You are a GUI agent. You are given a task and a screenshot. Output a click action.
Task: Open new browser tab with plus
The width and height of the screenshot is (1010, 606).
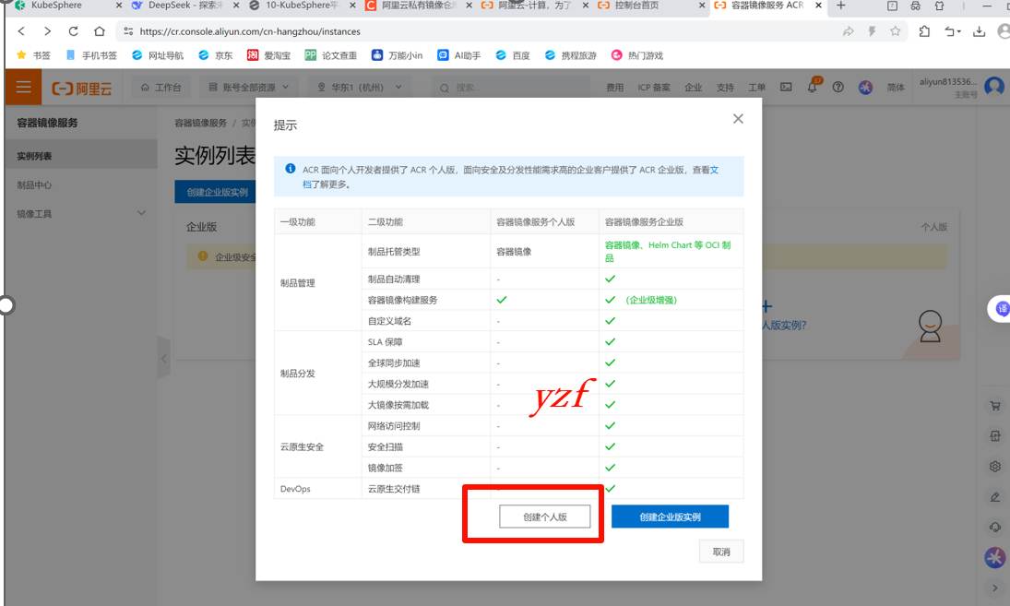pyautogui.click(x=840, y=6)
